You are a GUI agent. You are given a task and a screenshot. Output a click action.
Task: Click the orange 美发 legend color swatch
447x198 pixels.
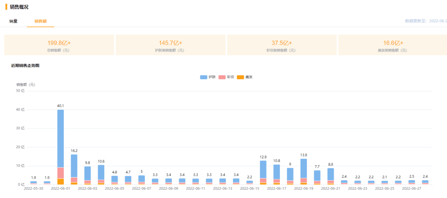[240, 77]
